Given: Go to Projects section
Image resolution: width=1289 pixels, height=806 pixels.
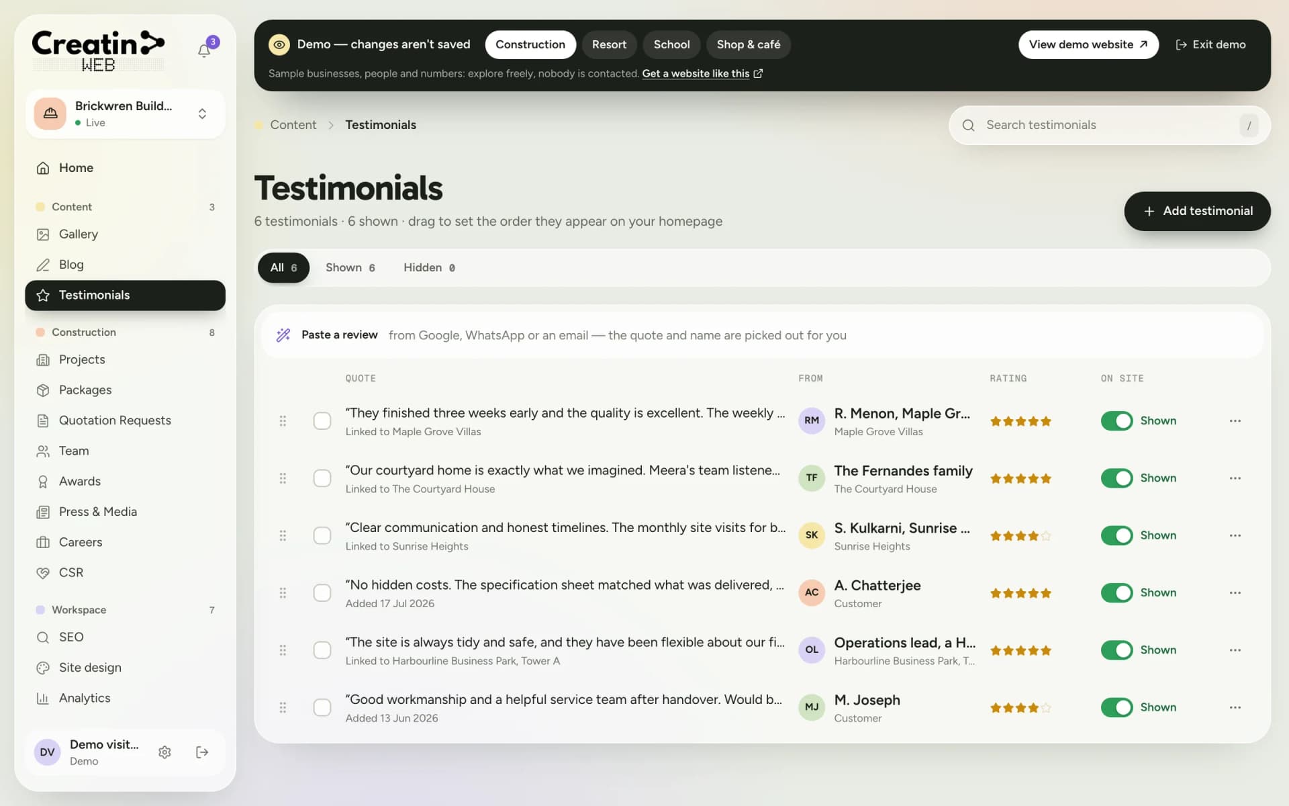Looking at the screenshot, I should [125, 359].
